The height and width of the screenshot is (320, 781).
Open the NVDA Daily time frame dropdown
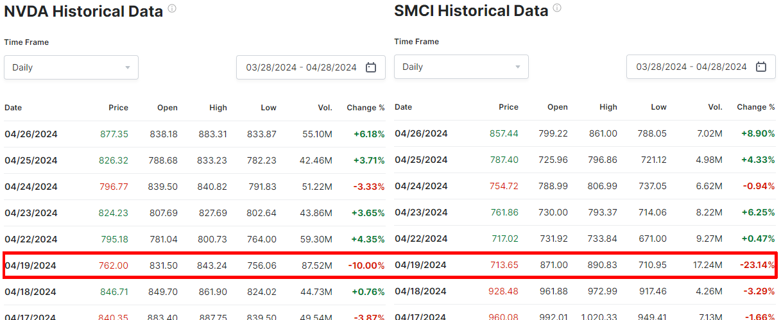tap(71, 67)
